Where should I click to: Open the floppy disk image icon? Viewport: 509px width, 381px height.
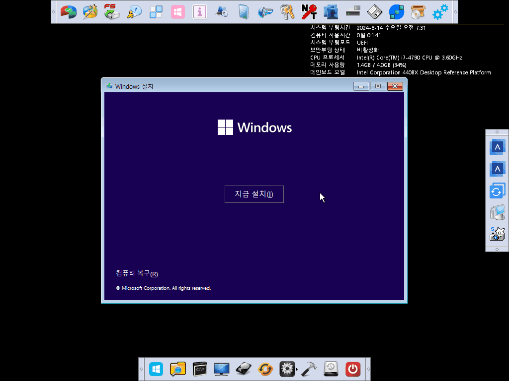375,12
